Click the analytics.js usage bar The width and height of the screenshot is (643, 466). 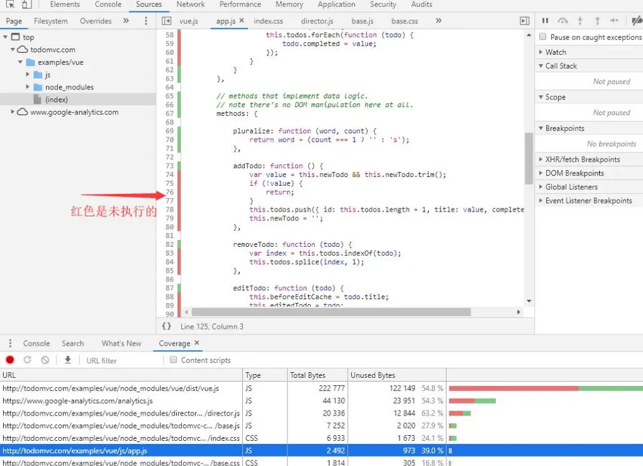pyautogui.click(x=472, y=401)
